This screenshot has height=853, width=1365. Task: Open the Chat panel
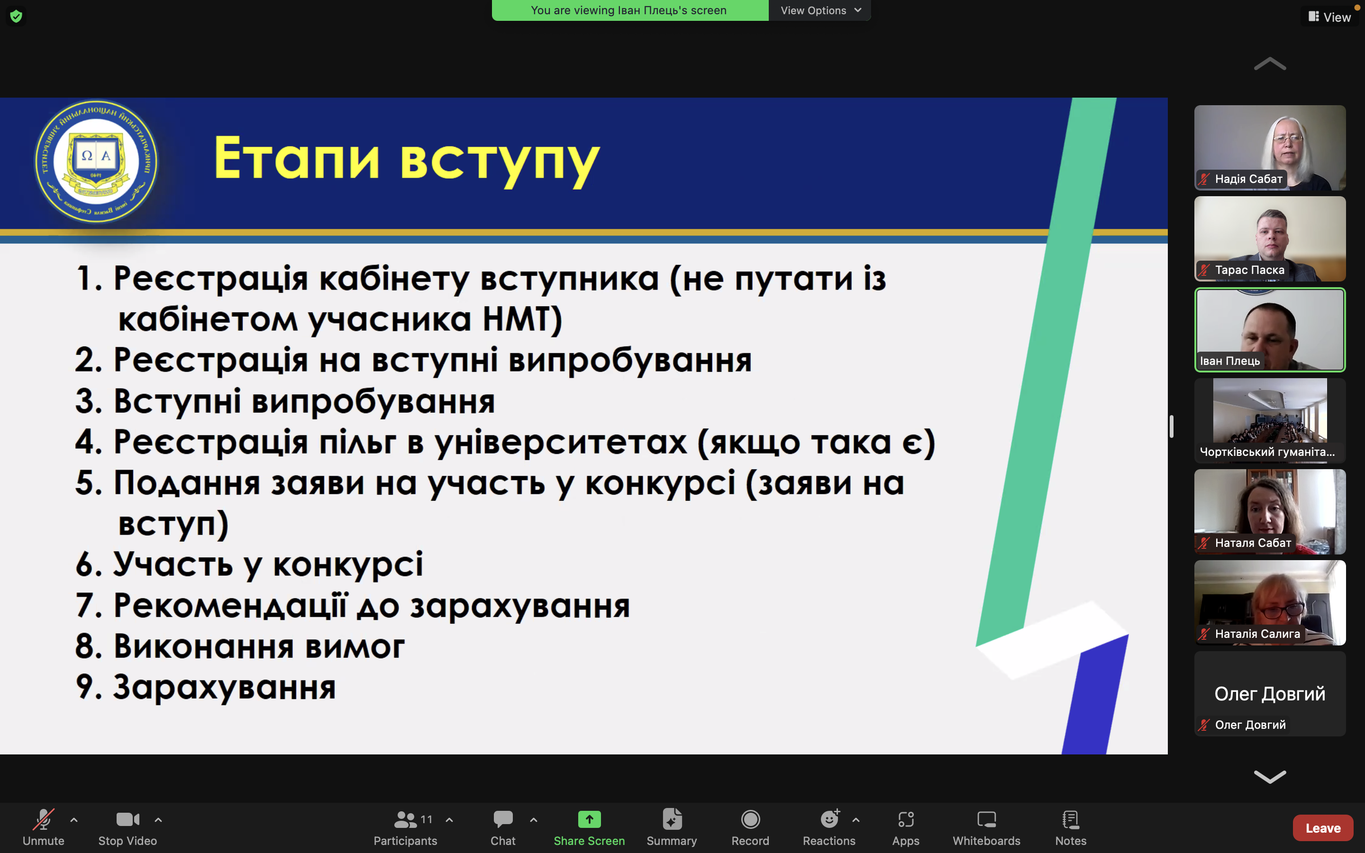502,827
